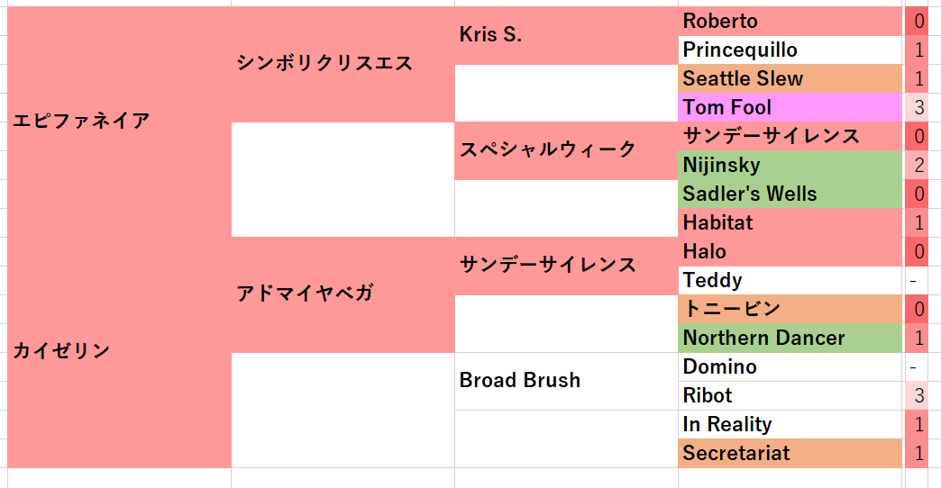Select the orange Seattle Slew cell
Viewport: 941px width, 488px height.
click(790, 78)
